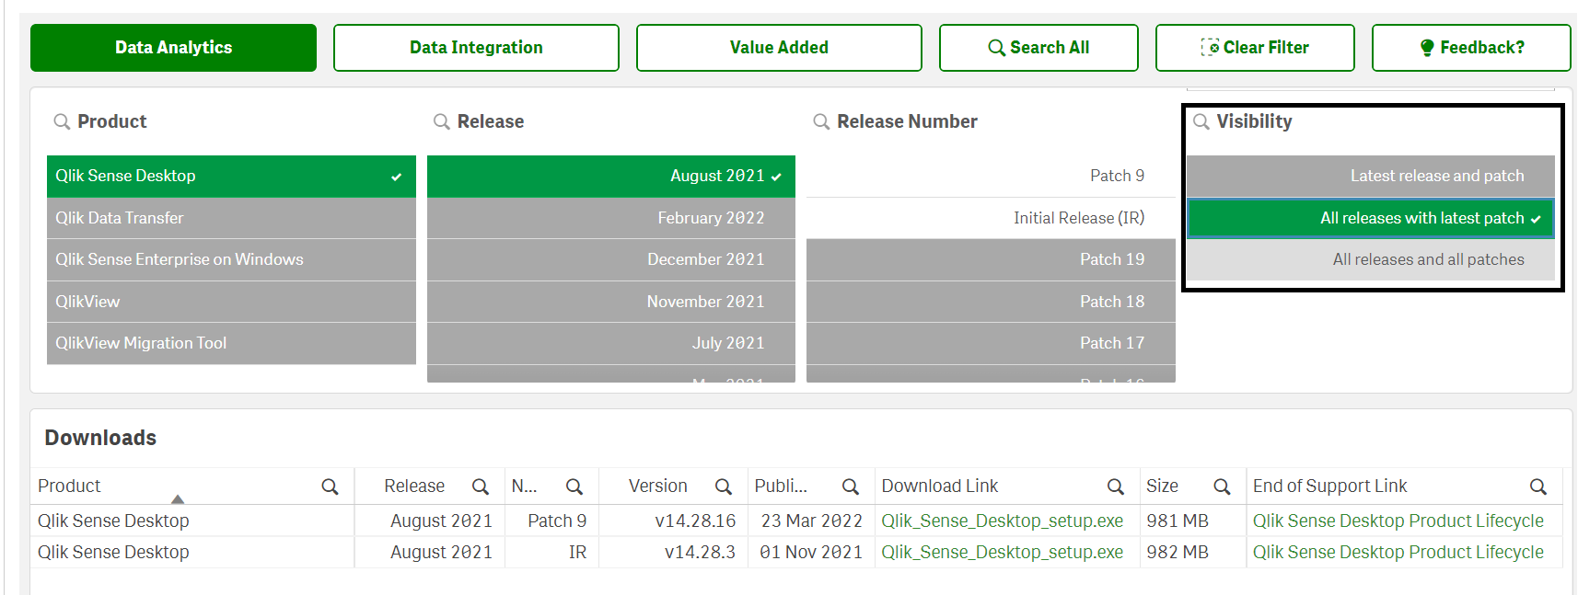
Task: Download IR Qlik_Sense_Desktop_setup.exe
Action: click(x=1002, y=552)
